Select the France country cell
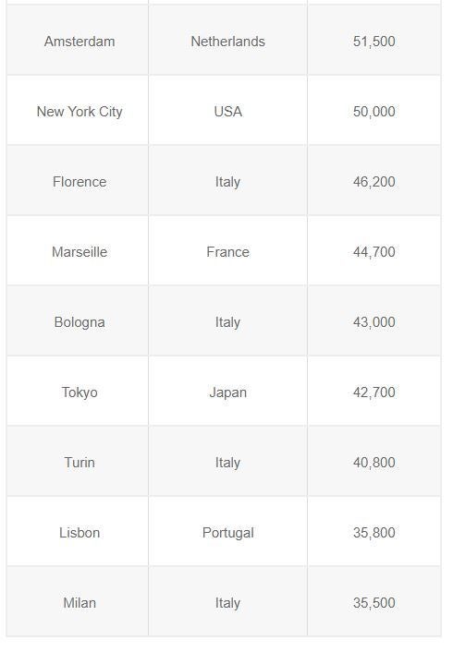453x652 pixels. 227,251
